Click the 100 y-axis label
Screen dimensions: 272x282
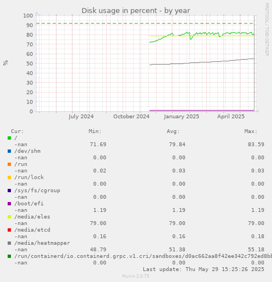point(28,16)
